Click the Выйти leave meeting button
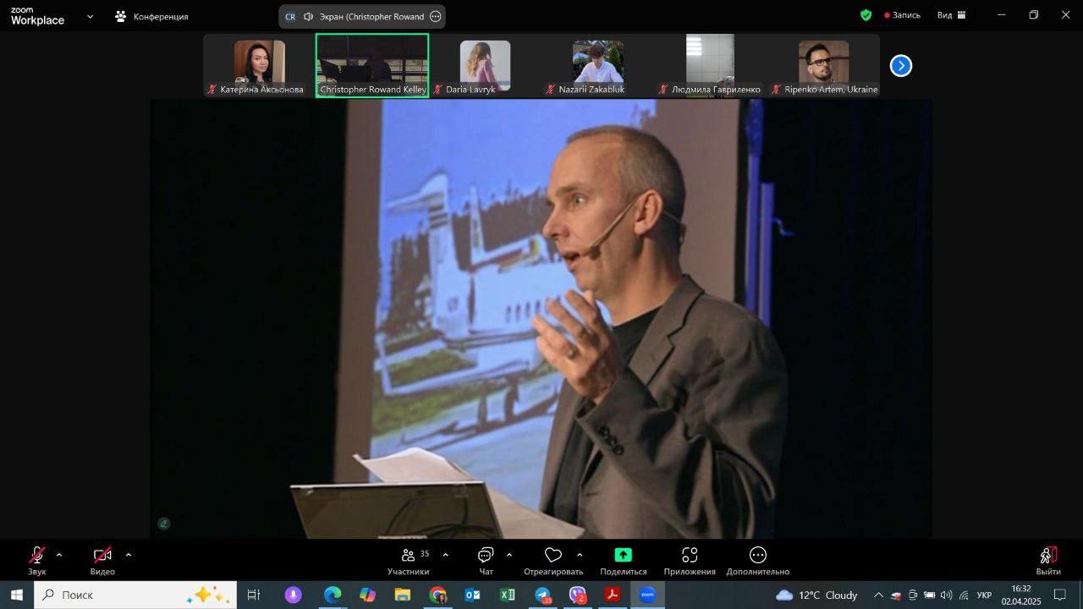The height and width of the screenshot is (609, 1083). [1048, 561]
